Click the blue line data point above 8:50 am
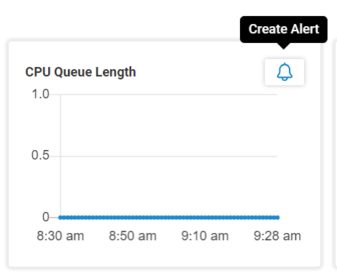 pyautogui.click(x=133, y=218)
